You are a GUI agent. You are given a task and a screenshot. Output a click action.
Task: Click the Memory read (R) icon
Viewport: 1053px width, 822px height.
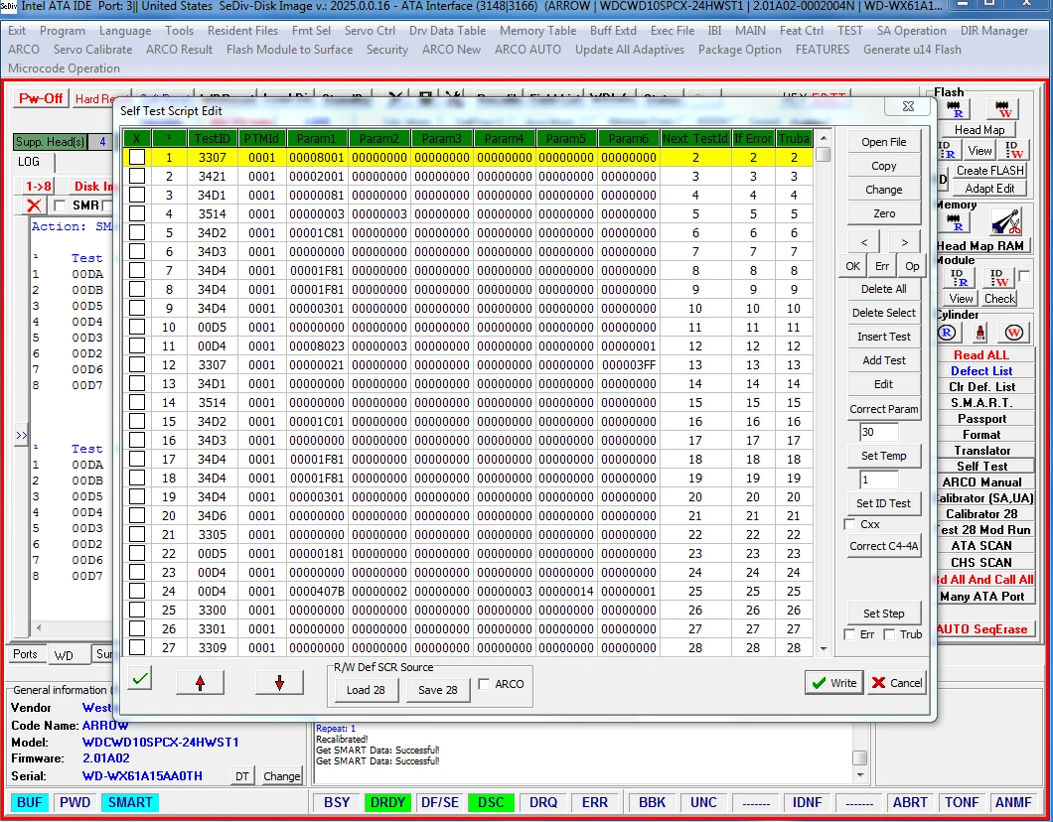954,222
